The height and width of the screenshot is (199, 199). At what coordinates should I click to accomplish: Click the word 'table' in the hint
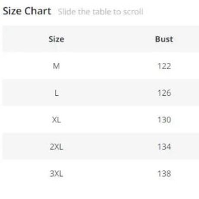tap(102, 12)
